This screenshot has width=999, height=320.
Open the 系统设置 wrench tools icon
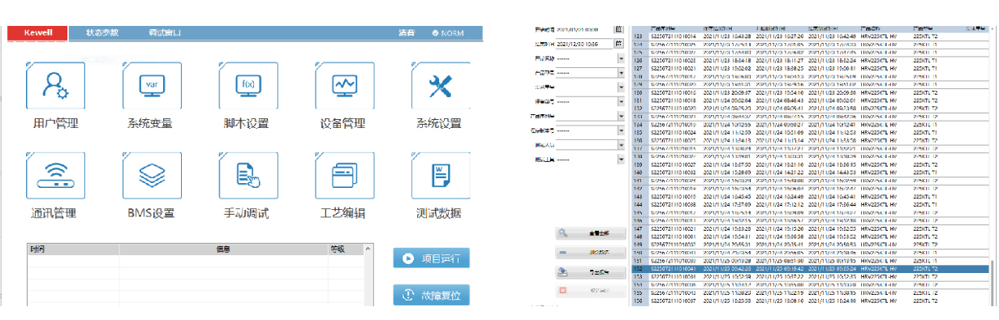(x=439, y=85)
